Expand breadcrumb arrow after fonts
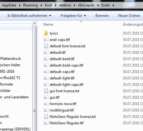The image size is (143, 131). tap(113, 5)
